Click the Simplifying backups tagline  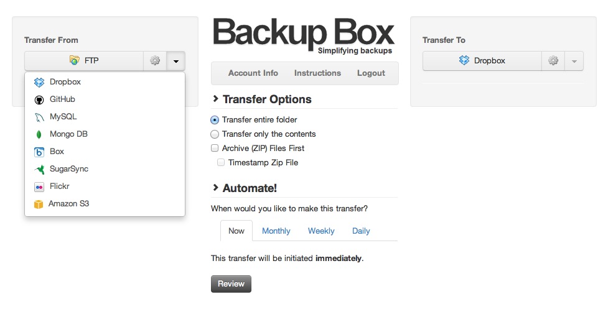[x=355, y=51]
